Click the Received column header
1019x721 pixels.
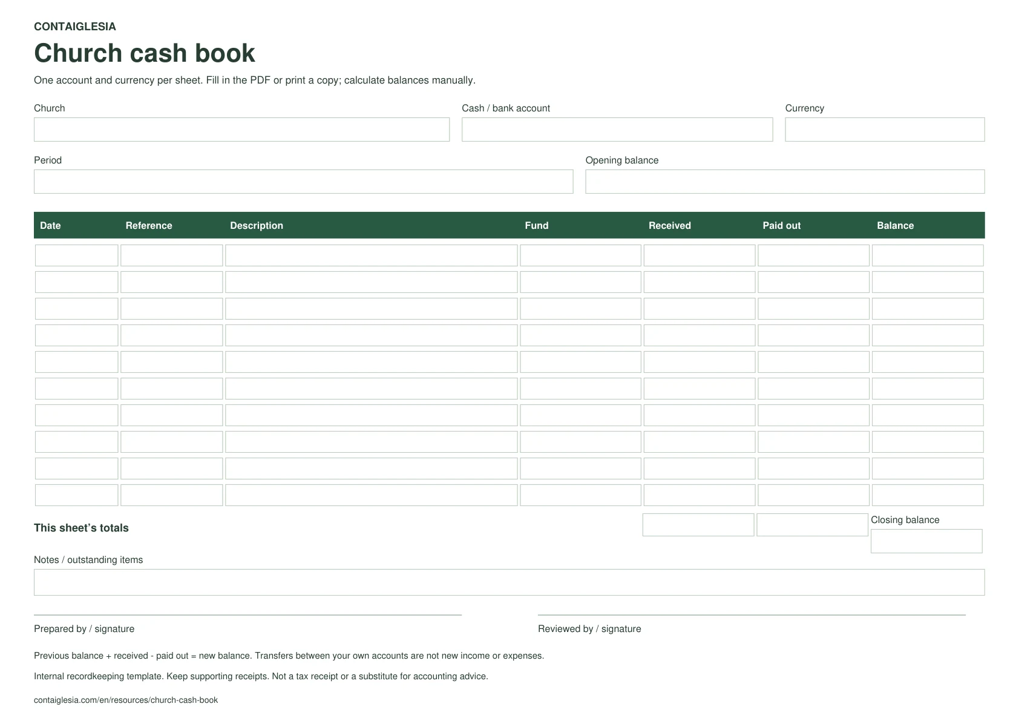point(670,225)
